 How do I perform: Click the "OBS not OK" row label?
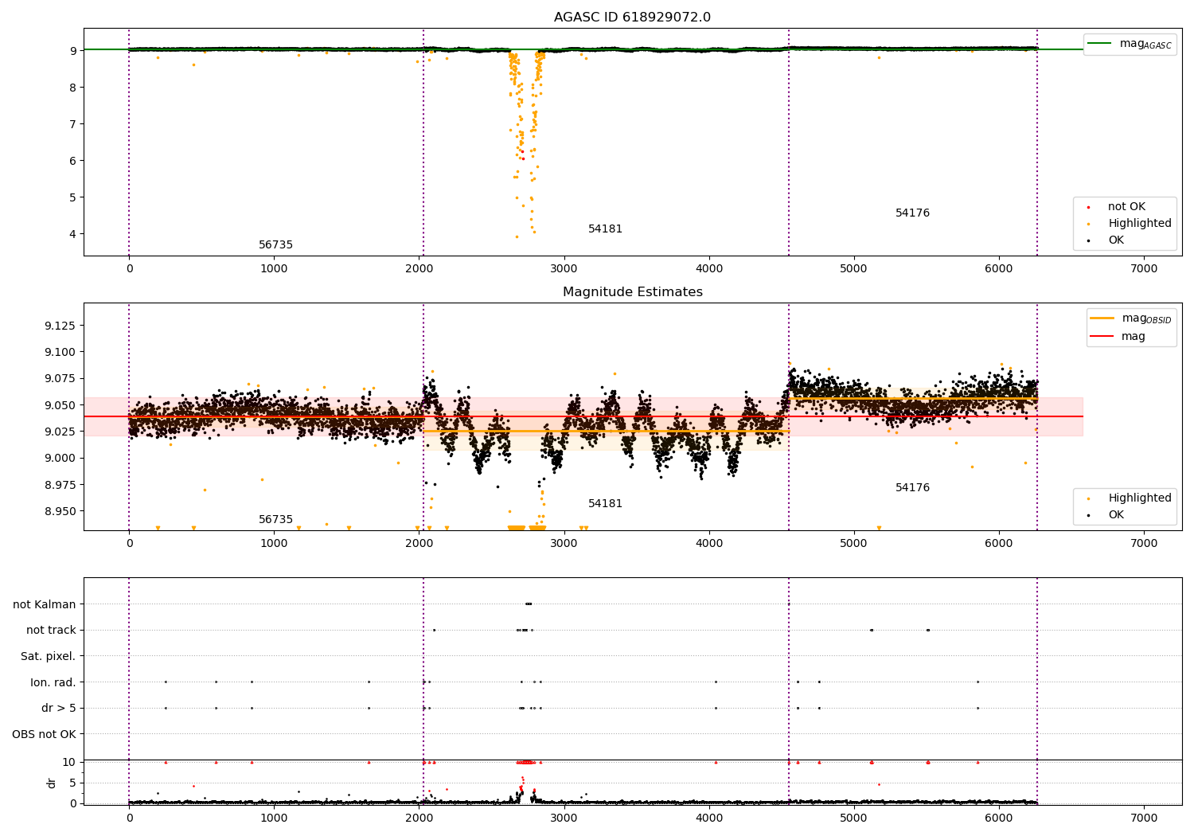45,734
